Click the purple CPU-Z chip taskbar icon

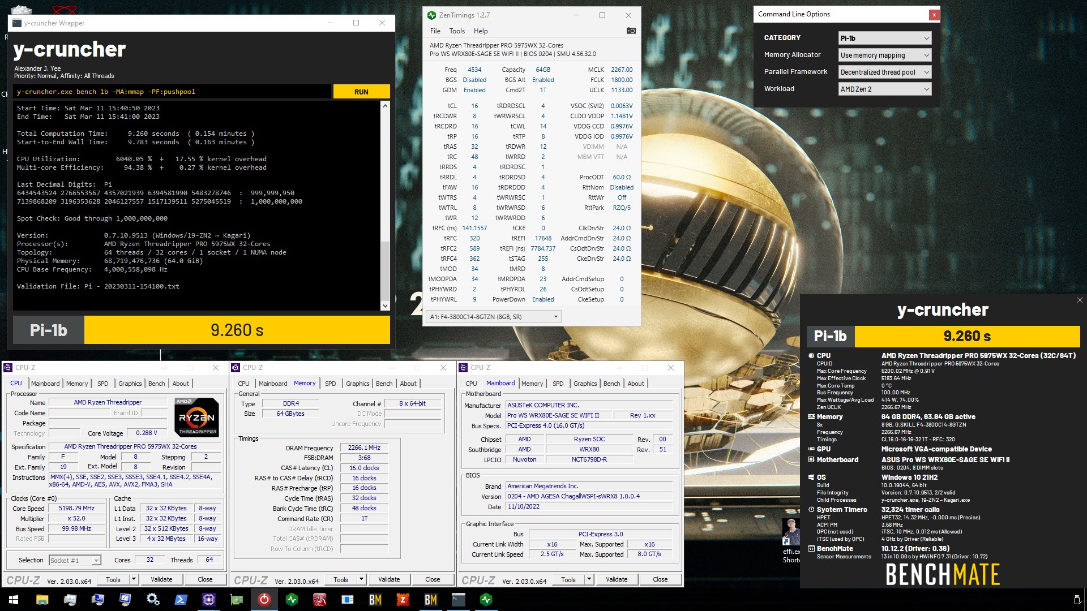pos(208,599)
